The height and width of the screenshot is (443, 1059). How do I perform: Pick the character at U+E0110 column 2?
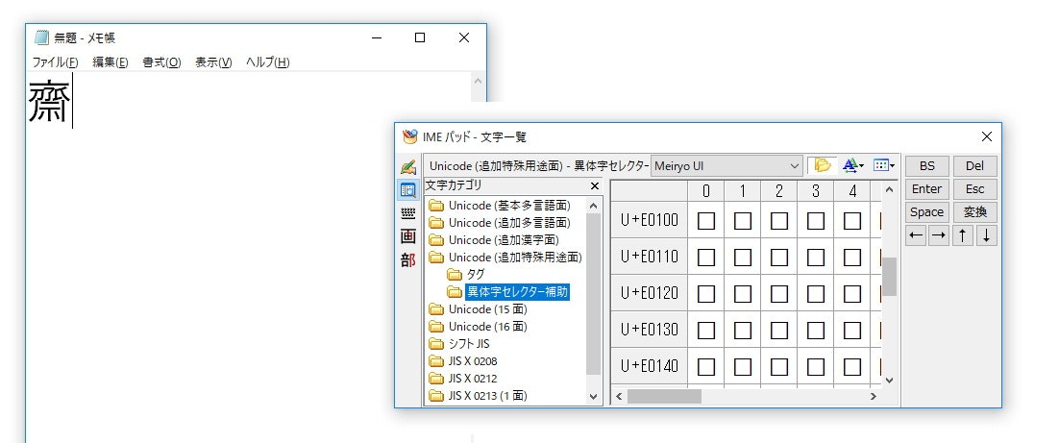click(x=778, y=257)
